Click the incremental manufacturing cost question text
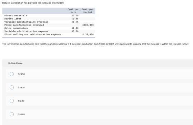 pyautogui.click(x=95, y=44)
